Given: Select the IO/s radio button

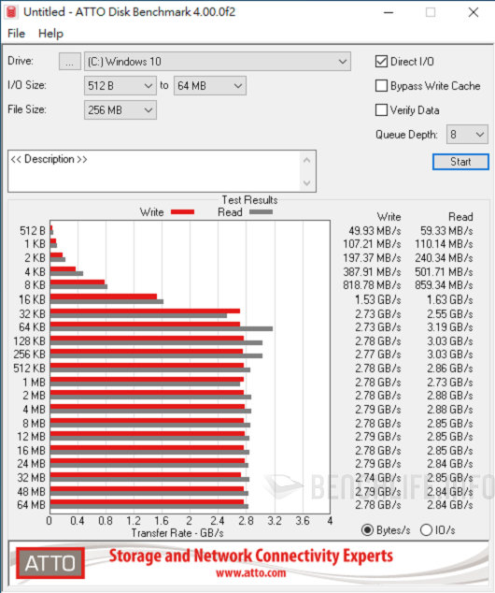Looking at the screenshot, I should (x=426, y=530).
